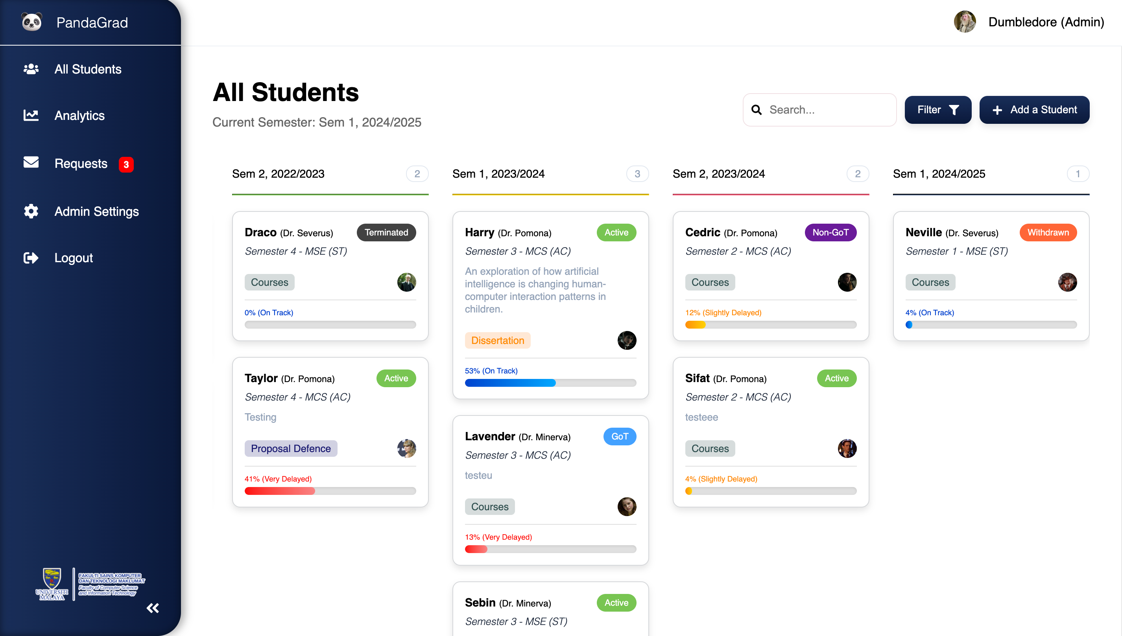Image resolution: width=1122 pixels, height=636 pixels.
Task: Click Draco's student avatar thumbnail
Action: 406,282
